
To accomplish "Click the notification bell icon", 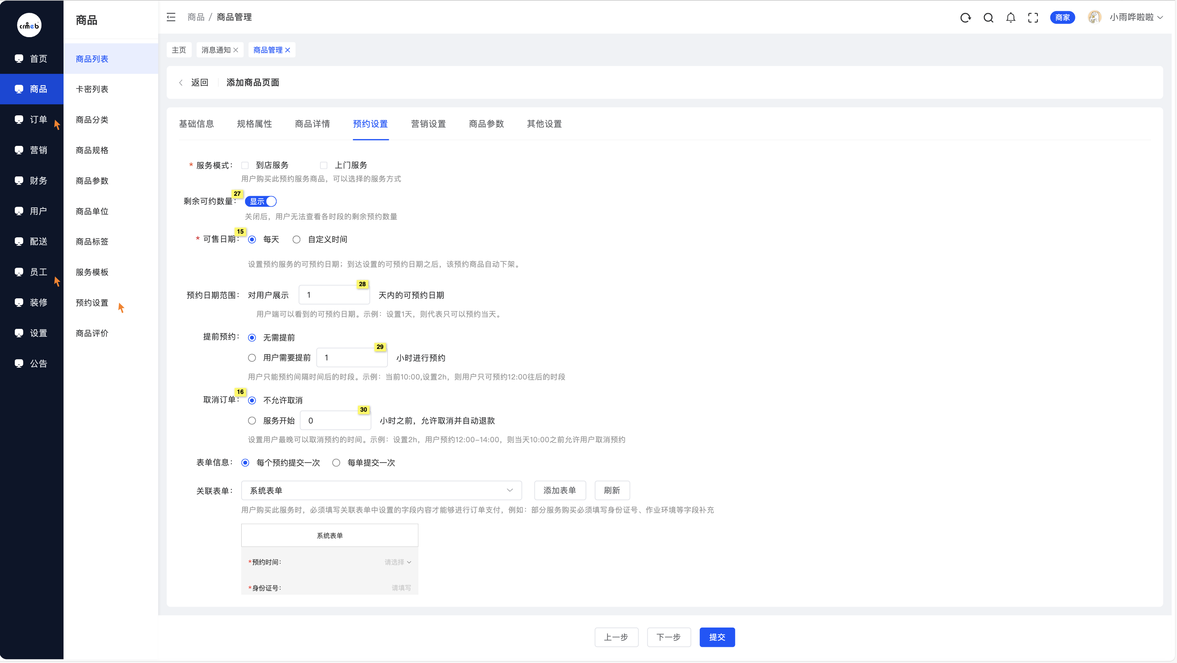I will coord(1011,17).
